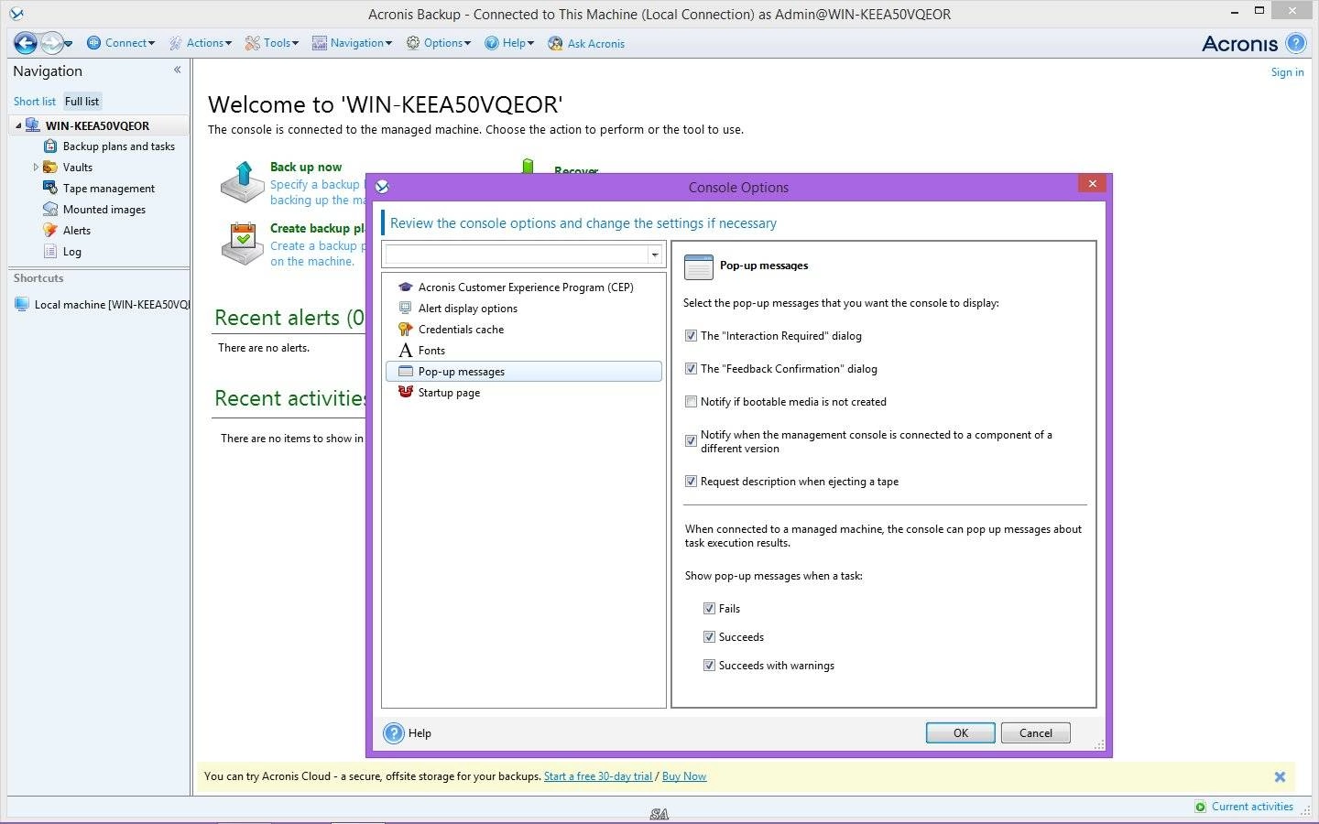1319x824 pixels.
Task: Close the Console Options dialog with X
Action: [1092, 184]
